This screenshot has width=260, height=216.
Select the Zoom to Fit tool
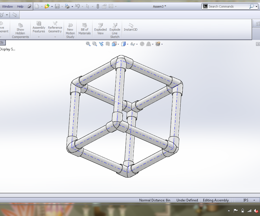point(88,44)
